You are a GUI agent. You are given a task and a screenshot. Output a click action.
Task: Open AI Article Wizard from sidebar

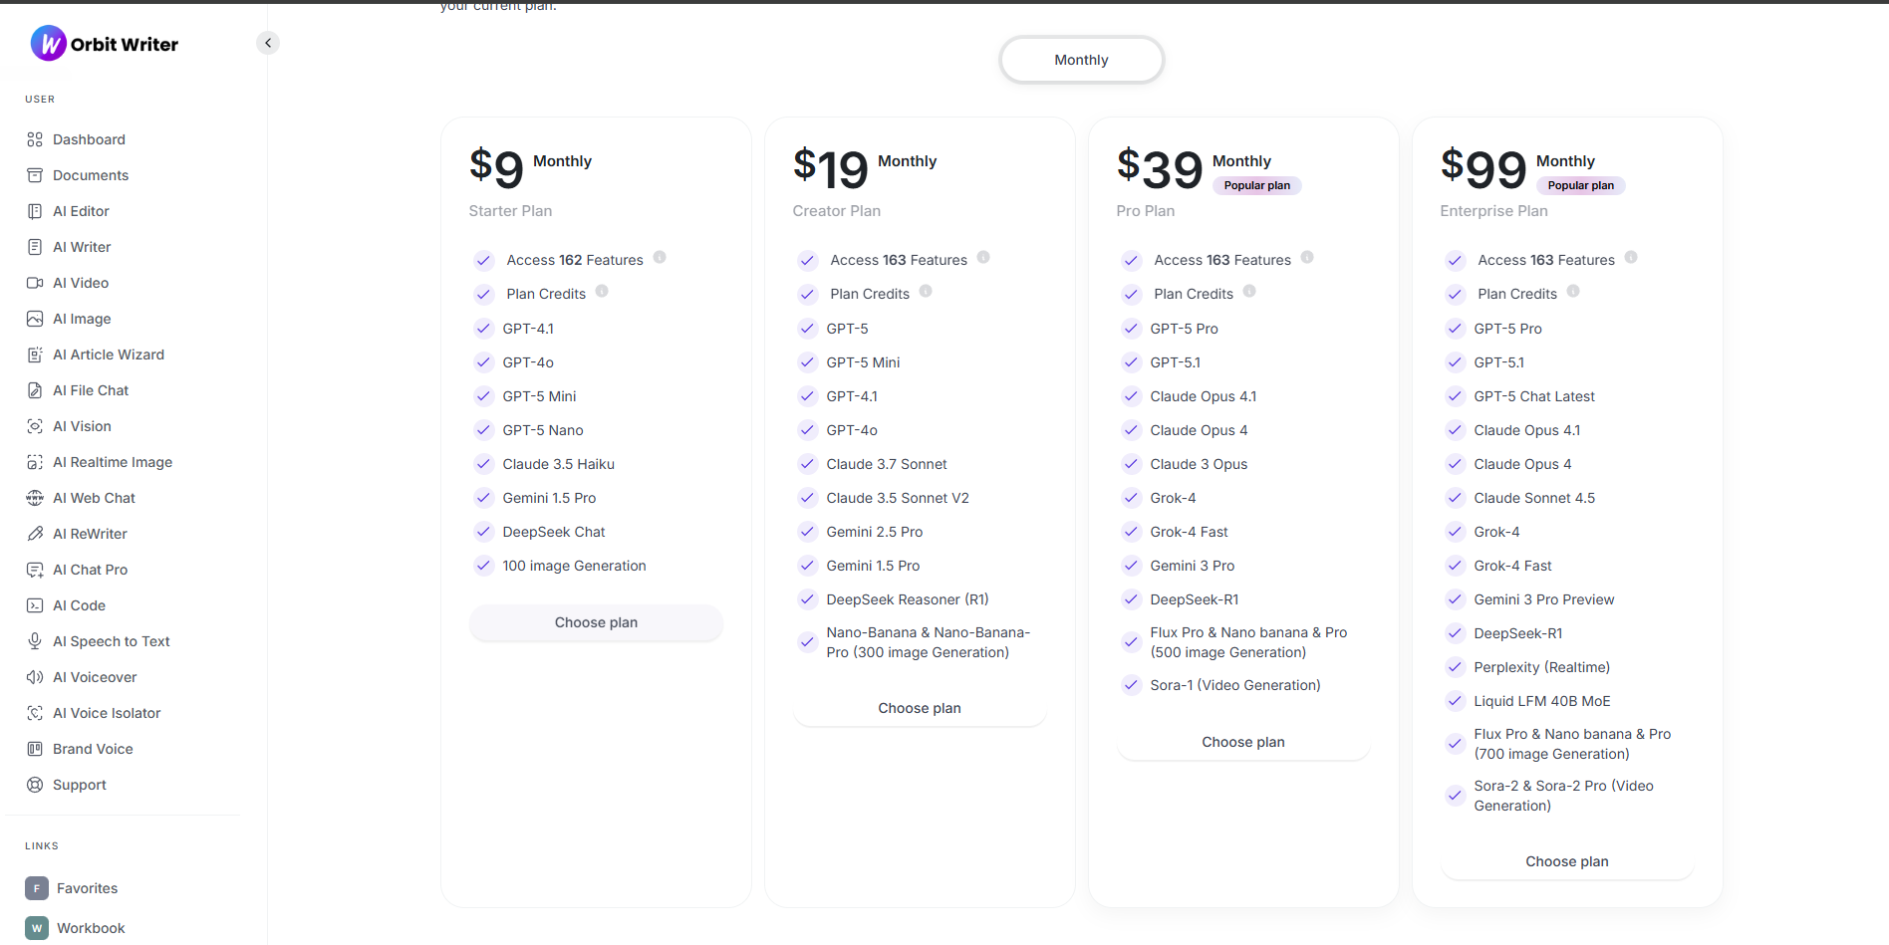click(x=108, y=354)
